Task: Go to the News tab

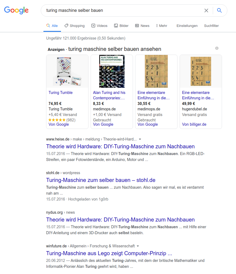Action: coord(142,26)
